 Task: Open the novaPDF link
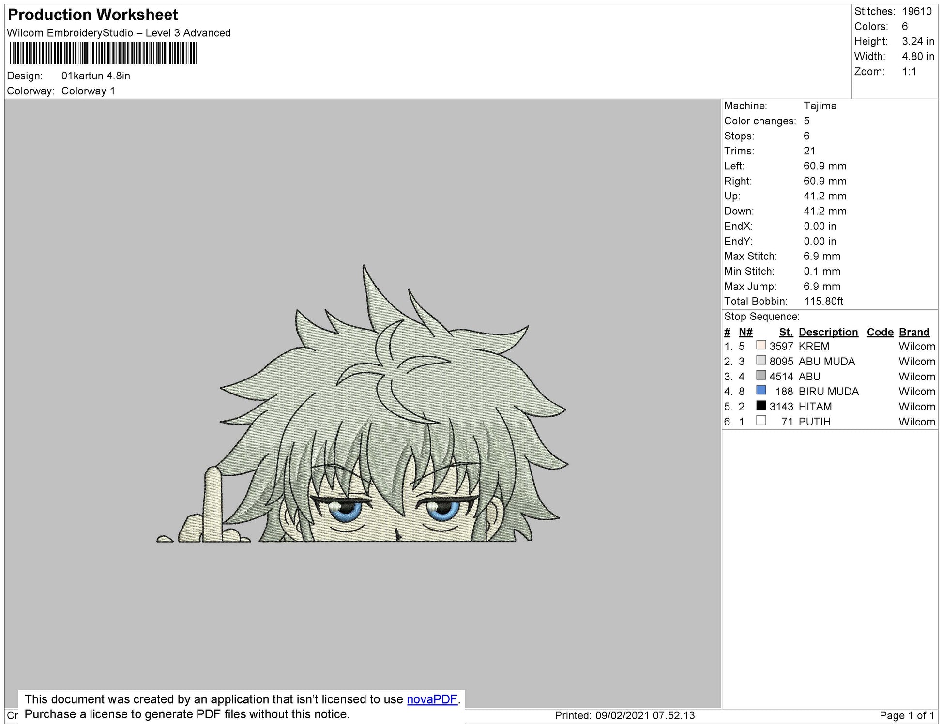click(432, 699)
